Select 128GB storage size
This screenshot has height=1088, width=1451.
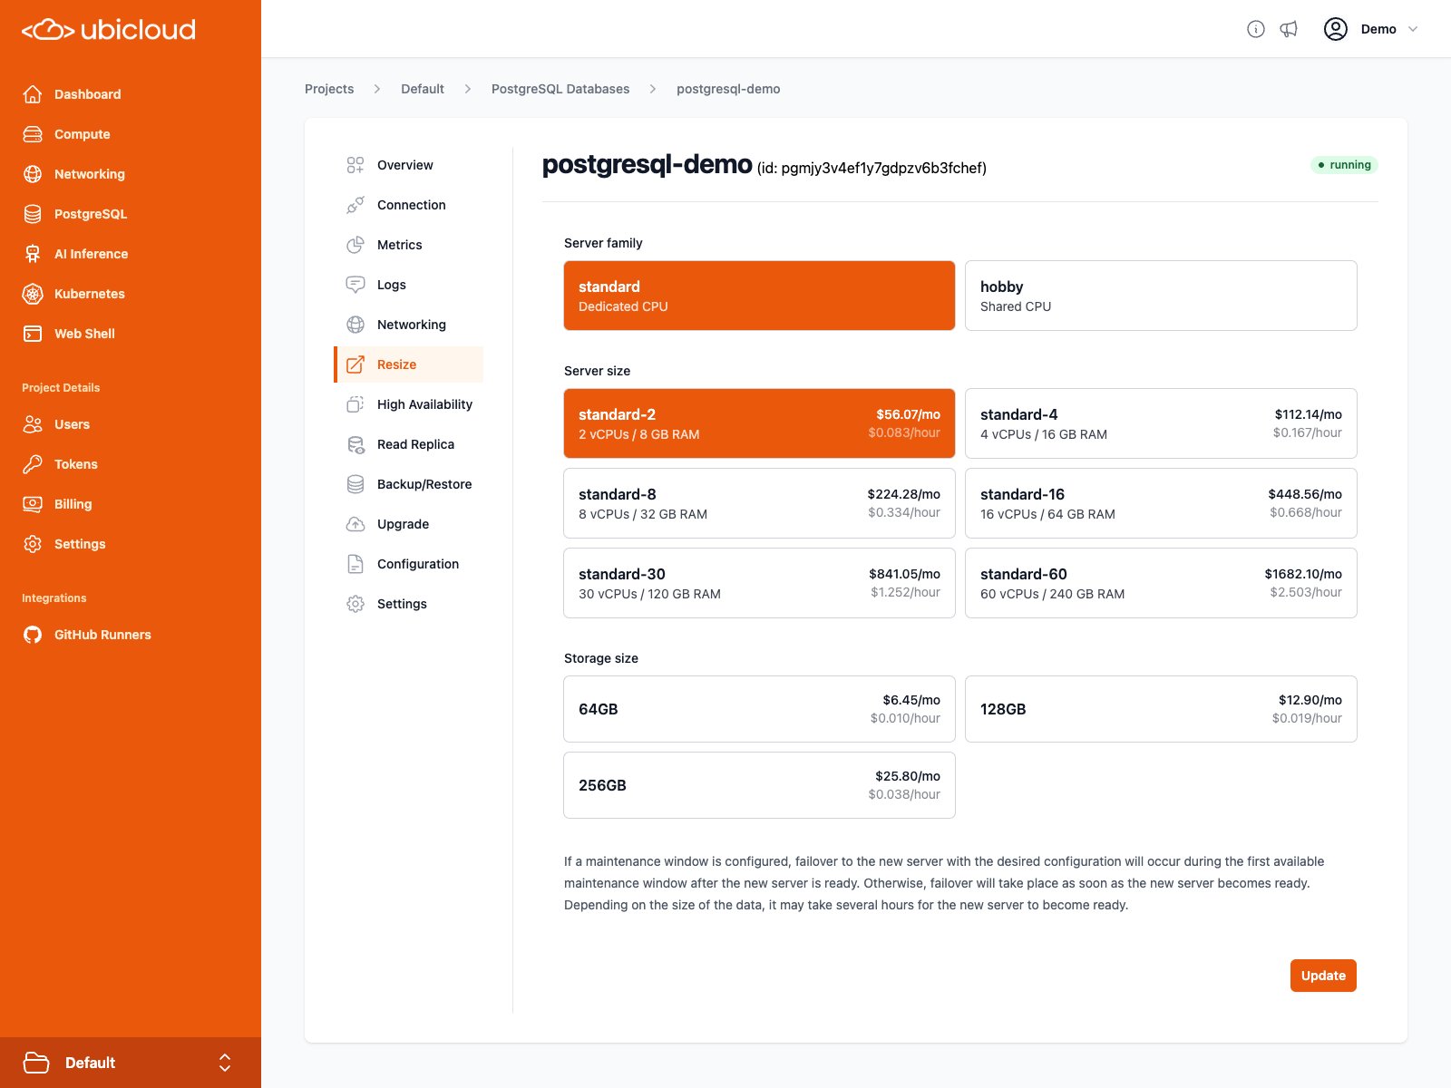pyautogui.click(x=1161, y=709)
